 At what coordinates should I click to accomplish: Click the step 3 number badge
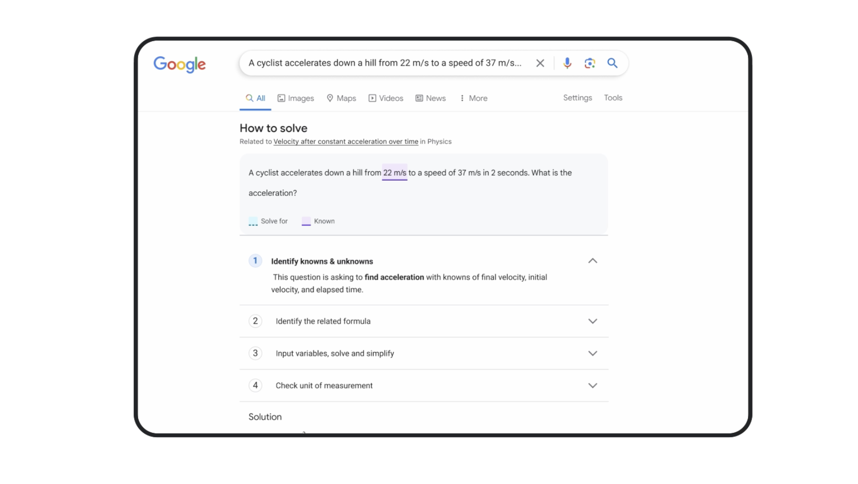tap(255, 353)
